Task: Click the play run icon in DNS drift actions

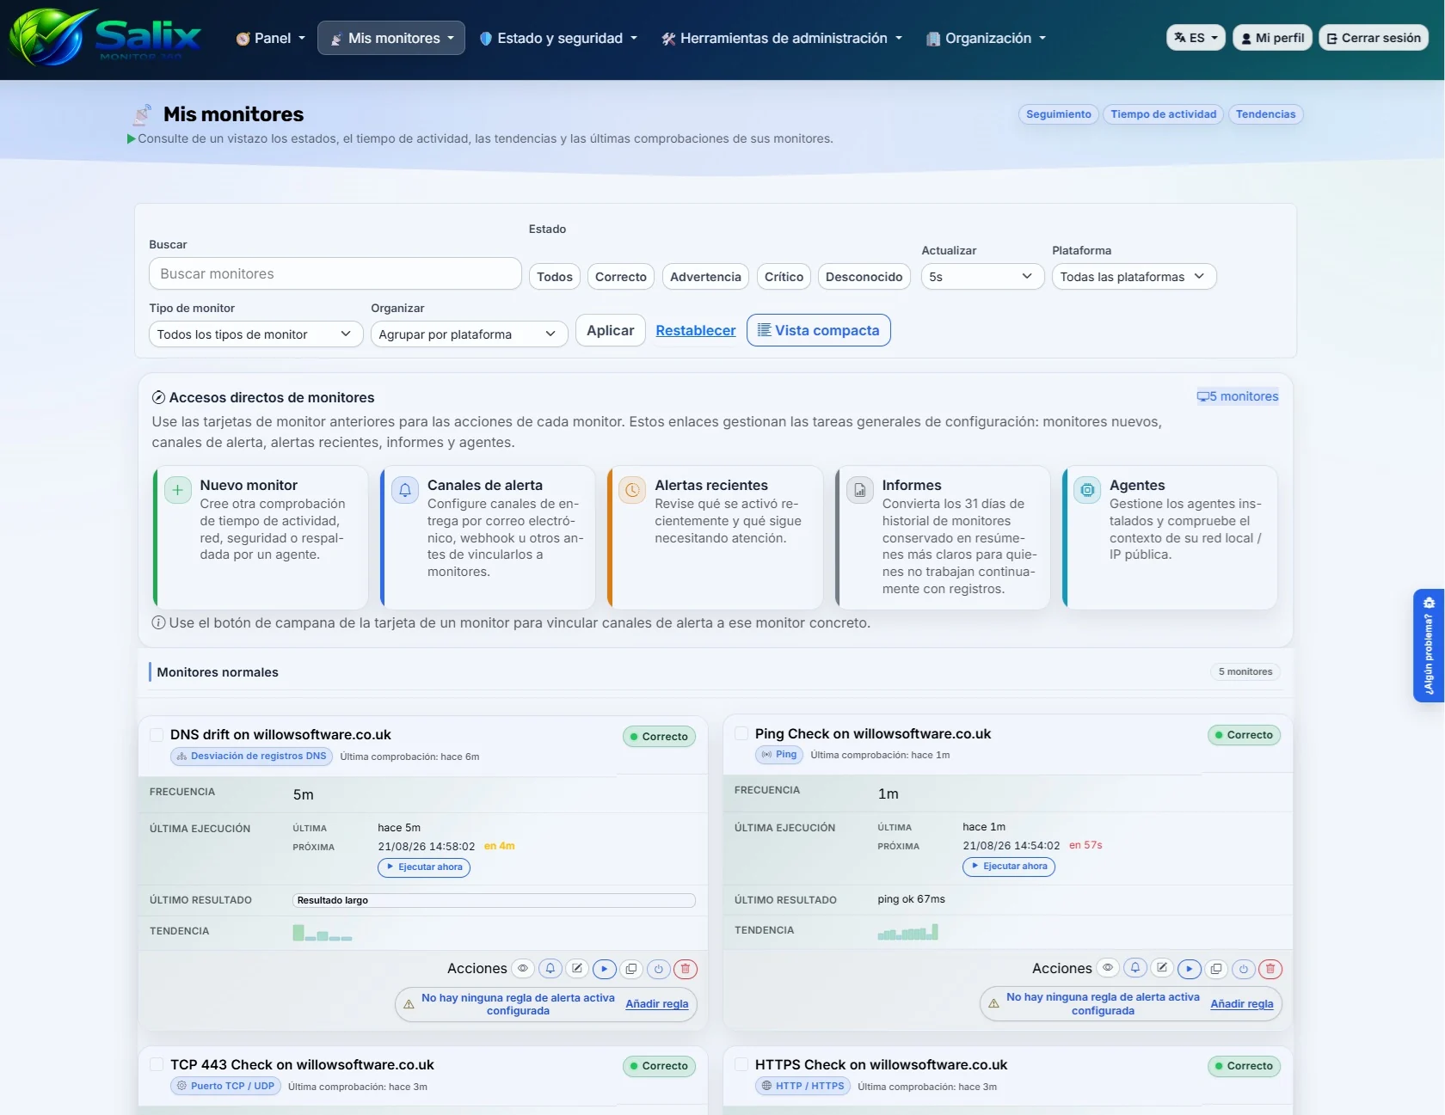Action: click(x=605, y=969)
